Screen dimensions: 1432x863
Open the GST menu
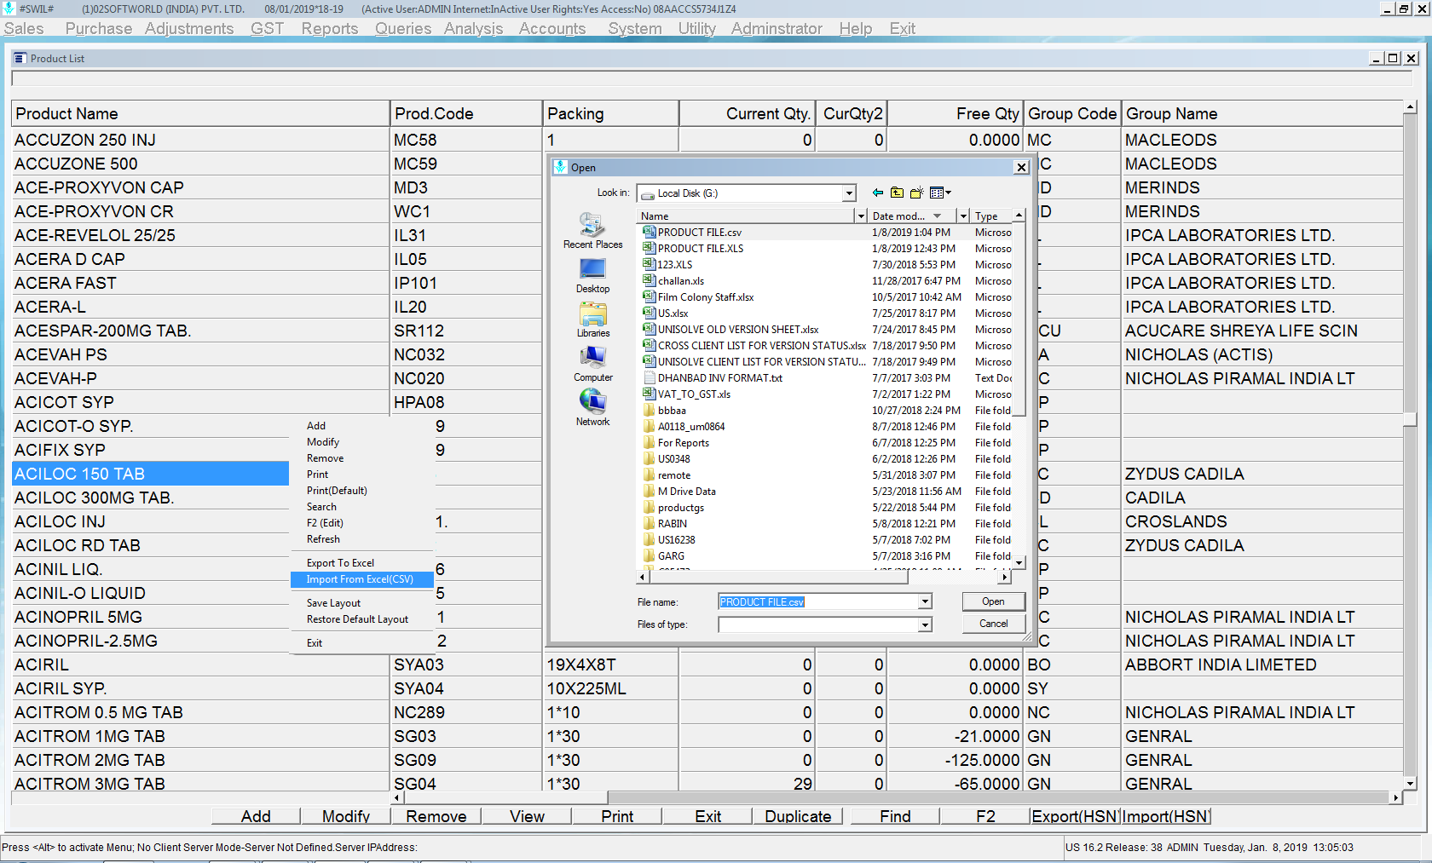click(x=267, y=28)
